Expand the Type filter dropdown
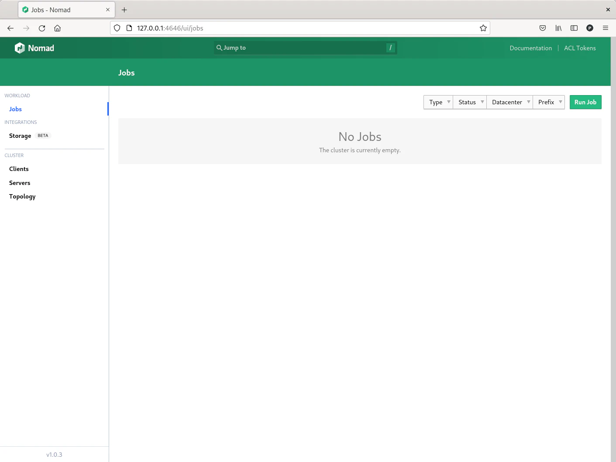The height and width of the screenshot is (462, 616). coord(438,102)
